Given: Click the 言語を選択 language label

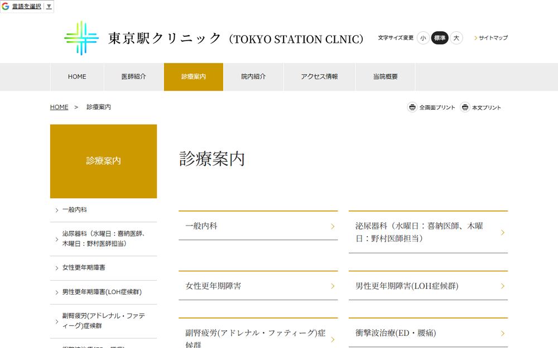Looking at the screenshot, I should [27, 6].
